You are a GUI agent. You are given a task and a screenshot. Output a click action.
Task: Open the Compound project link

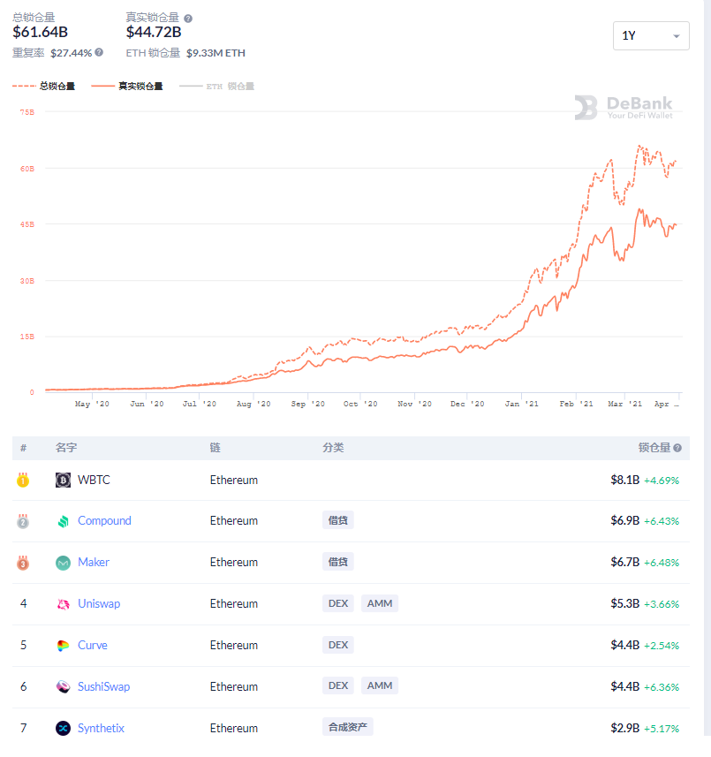tap(104, 521)
